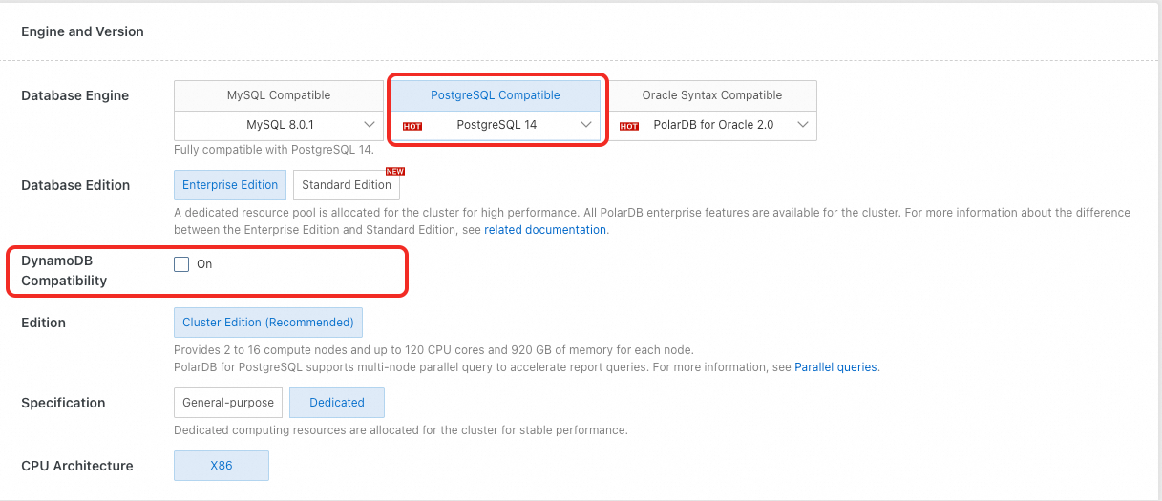Click the NEW badge on Standard Edition
Viewport: 1162px width, 501px height.
395,172
